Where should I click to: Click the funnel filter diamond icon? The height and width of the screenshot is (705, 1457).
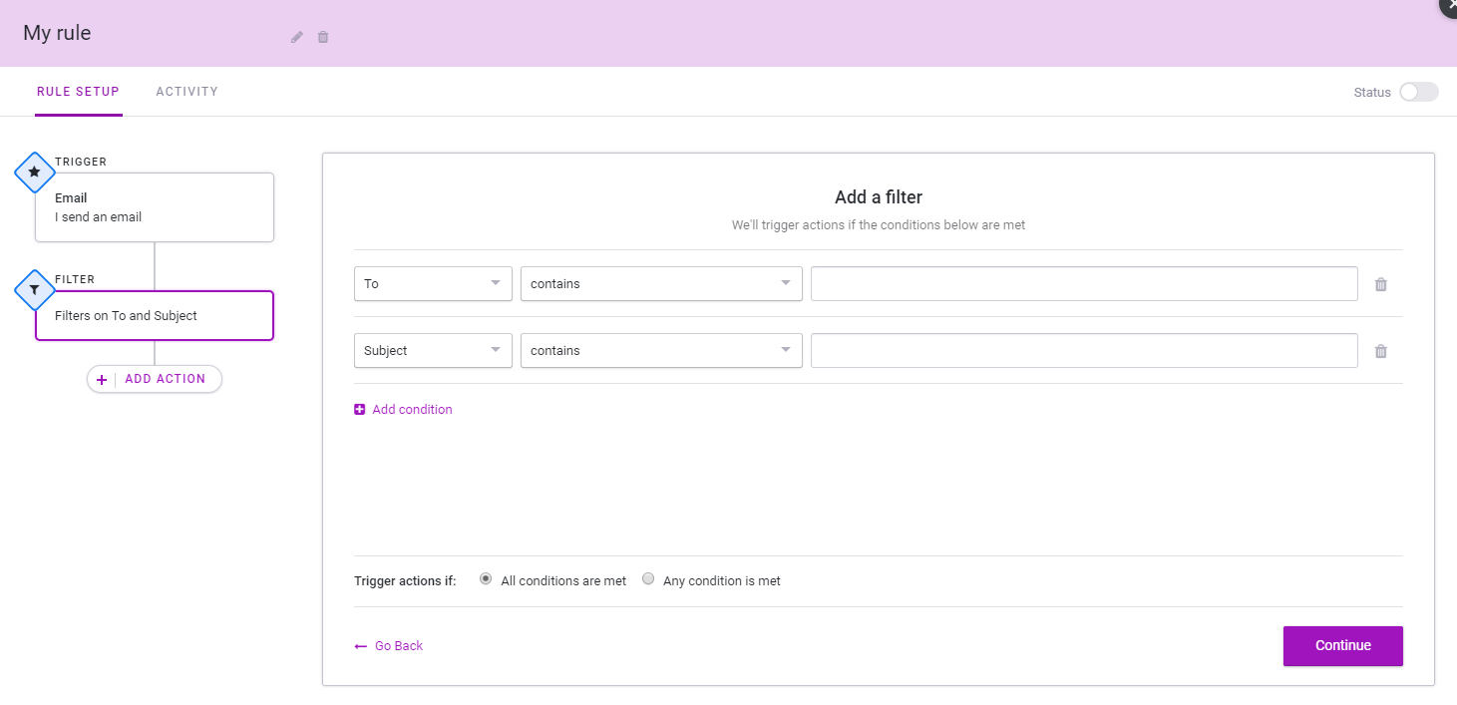(35, 289)
